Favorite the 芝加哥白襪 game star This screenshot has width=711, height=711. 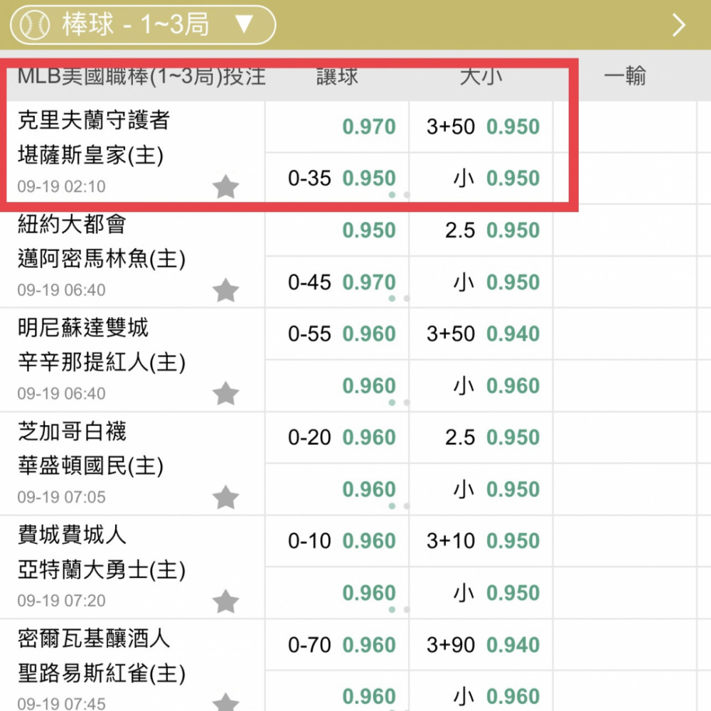225,497
